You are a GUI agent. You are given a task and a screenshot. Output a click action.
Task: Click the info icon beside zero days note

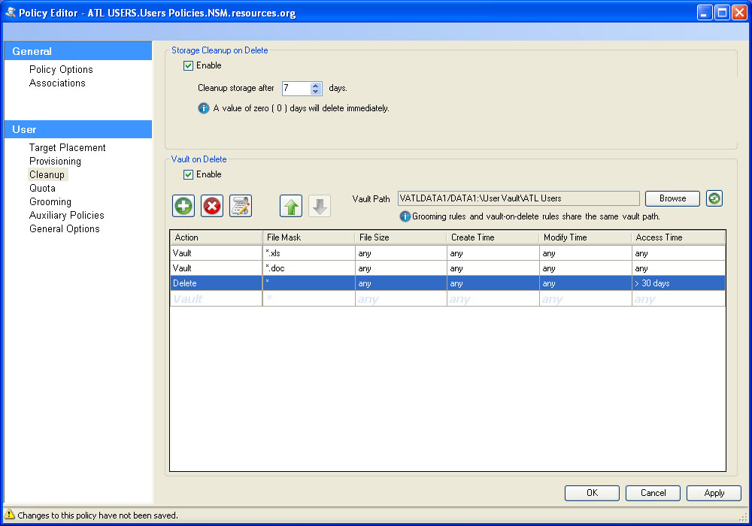pos(203,108)
